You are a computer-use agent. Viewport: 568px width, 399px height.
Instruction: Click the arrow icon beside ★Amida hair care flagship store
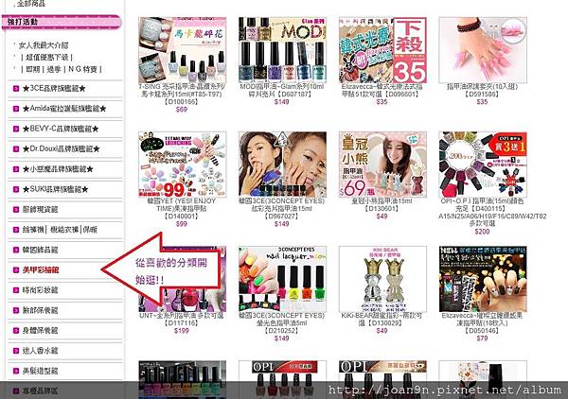15,109
